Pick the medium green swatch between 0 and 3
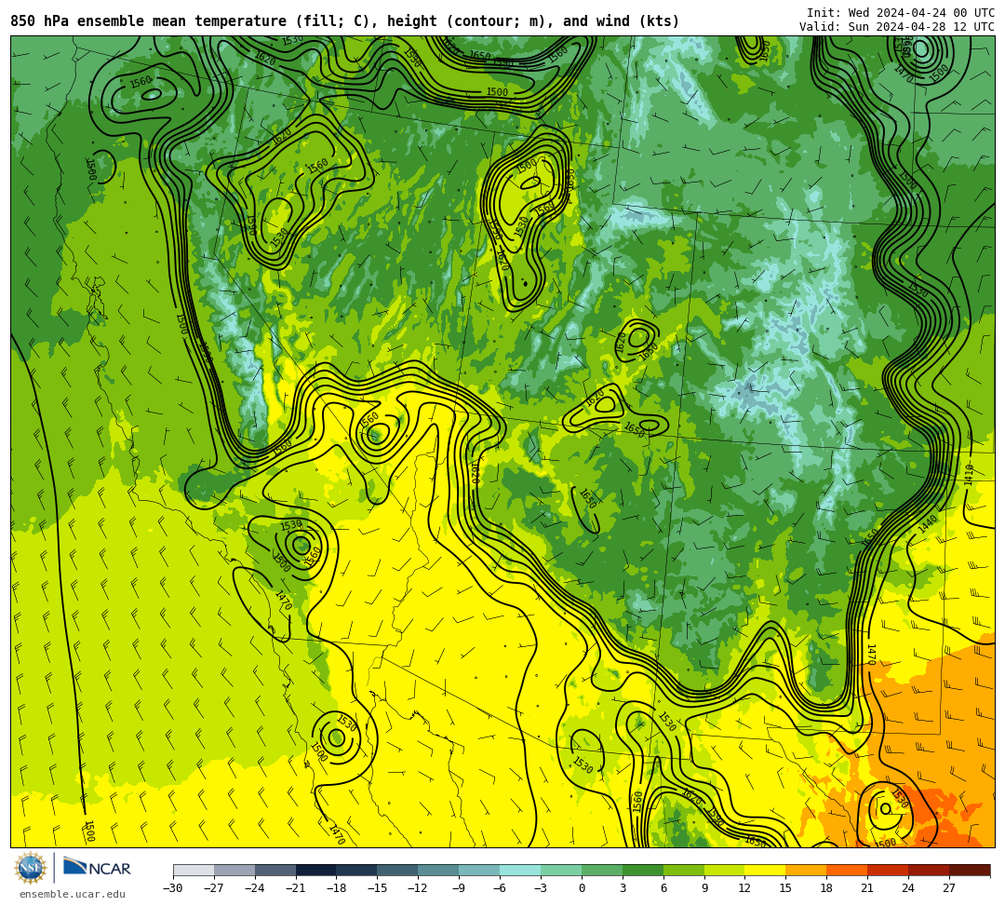Image resolution: width=1005 pixels, height=906 pixels. pos(602,870)
